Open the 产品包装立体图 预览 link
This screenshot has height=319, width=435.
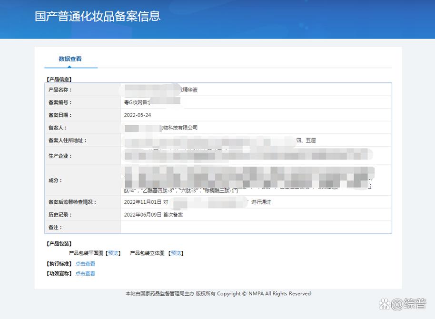pyautogui.click(x=176, y=253)
